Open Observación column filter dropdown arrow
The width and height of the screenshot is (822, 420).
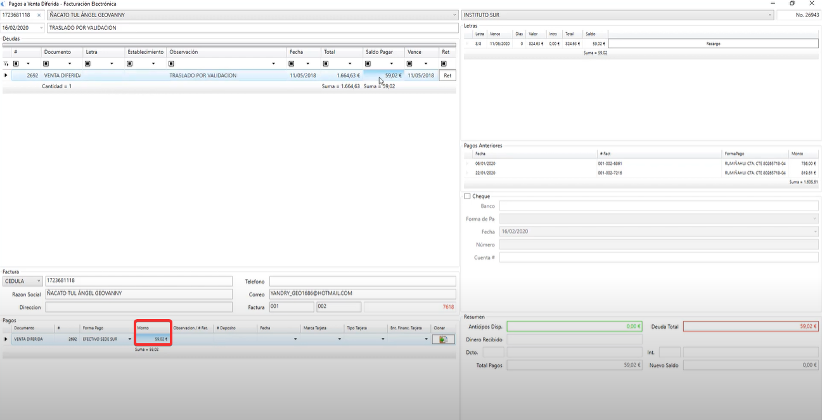(x=274, y=63)
